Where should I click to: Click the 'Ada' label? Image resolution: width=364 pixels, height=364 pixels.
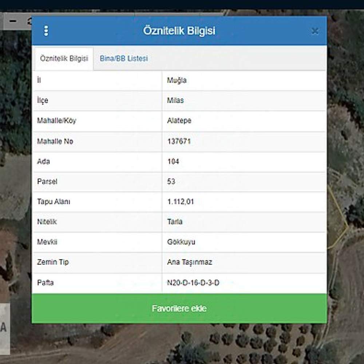[x=43, y=161]
